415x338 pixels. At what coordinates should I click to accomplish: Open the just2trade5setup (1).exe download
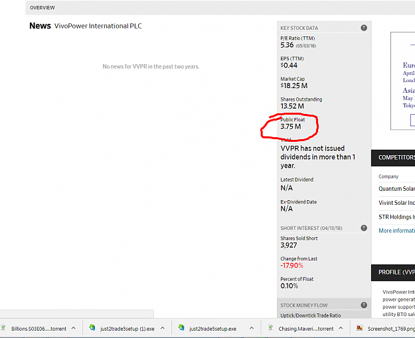[x=127, y=329]
